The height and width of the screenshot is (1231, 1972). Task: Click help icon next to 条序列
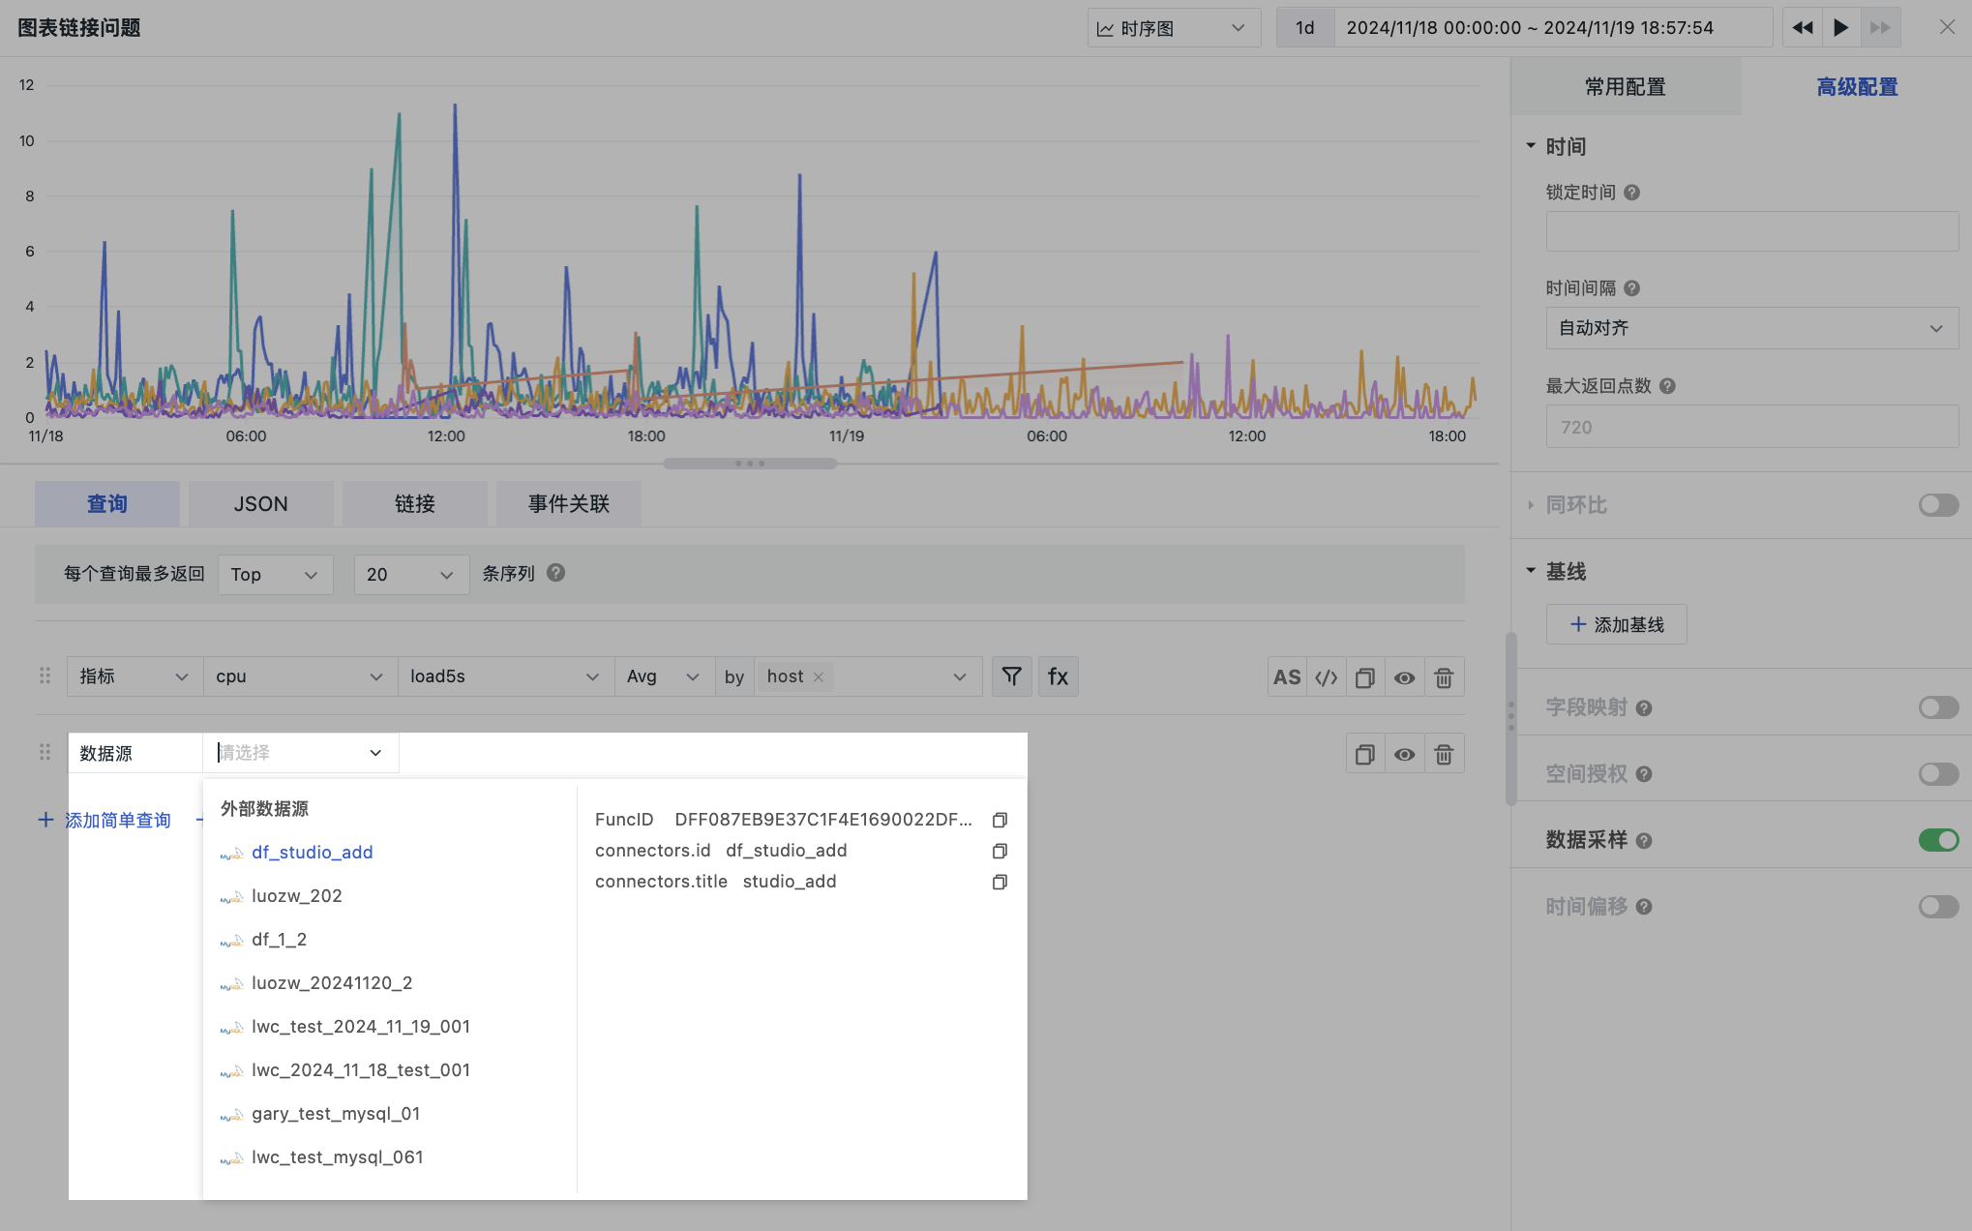tap(555, 573)
